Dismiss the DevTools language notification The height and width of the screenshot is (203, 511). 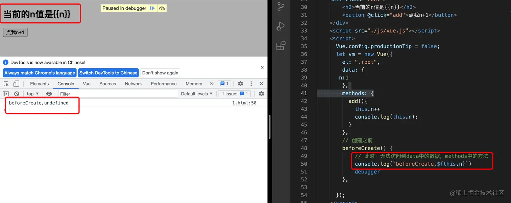(262, 67)
